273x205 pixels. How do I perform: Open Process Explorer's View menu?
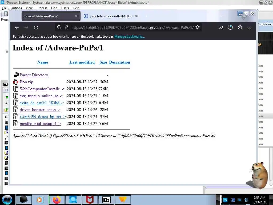click(x=29, y=8)
